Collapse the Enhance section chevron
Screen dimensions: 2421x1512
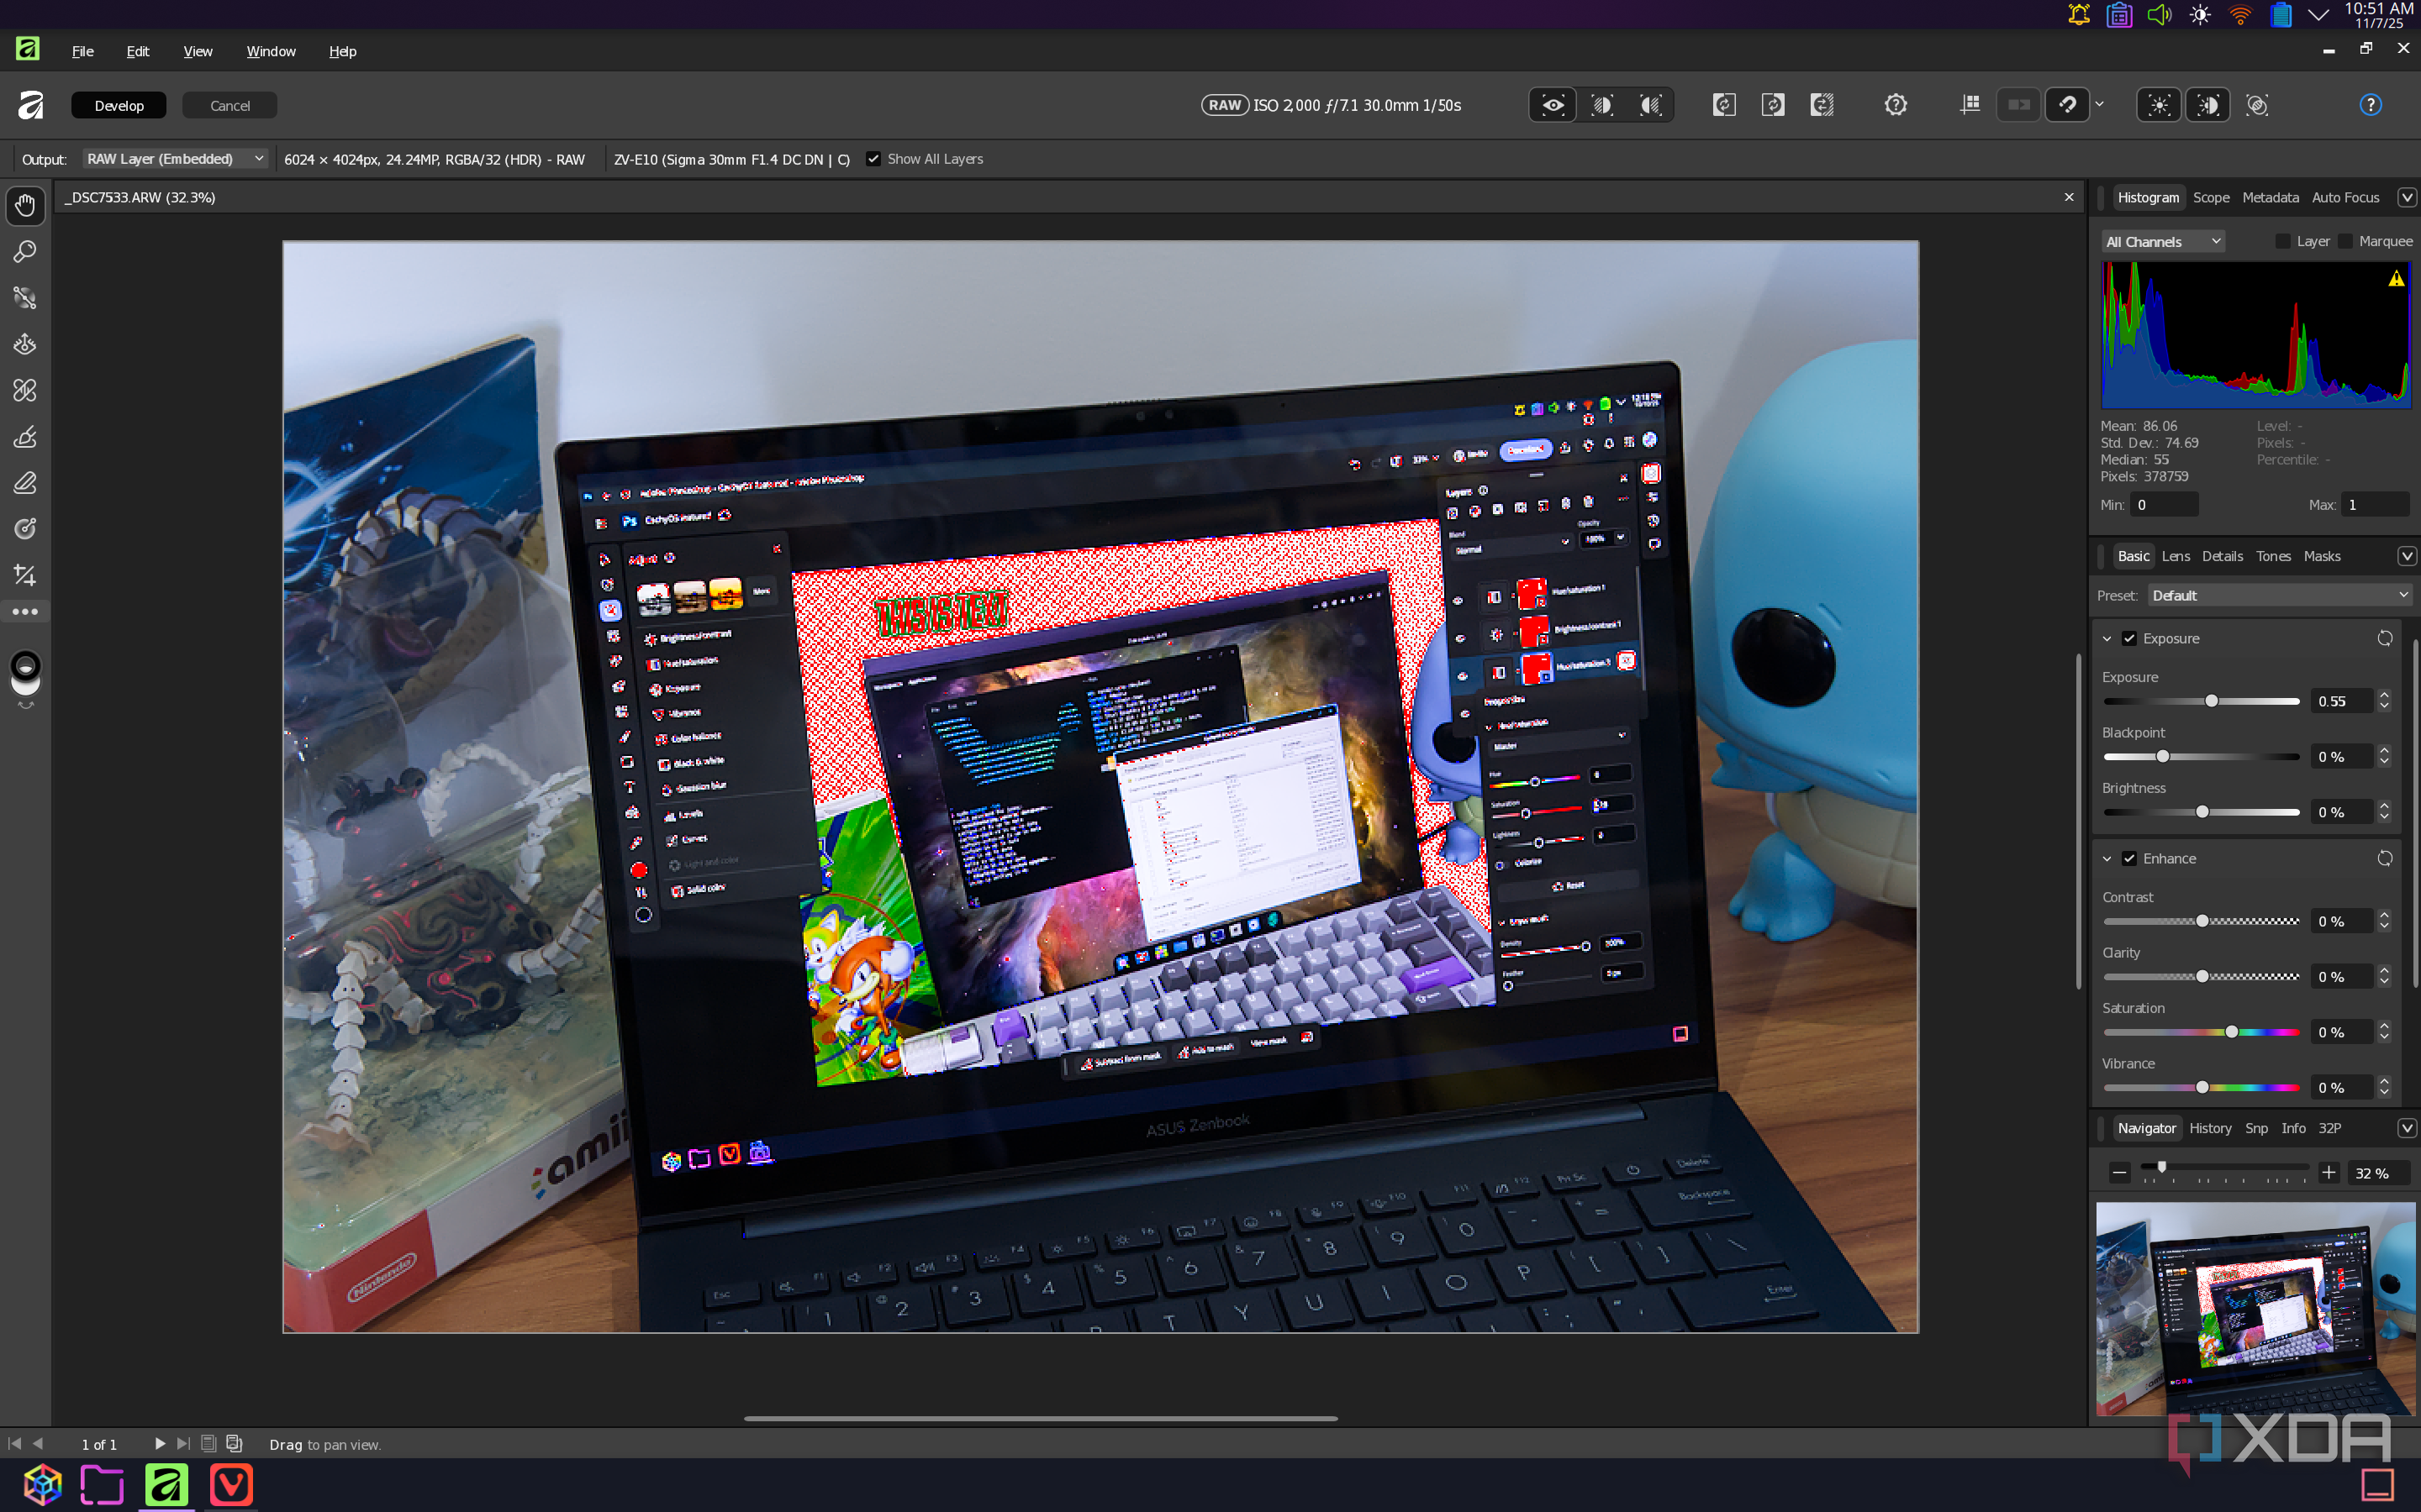click(2107, 858)
